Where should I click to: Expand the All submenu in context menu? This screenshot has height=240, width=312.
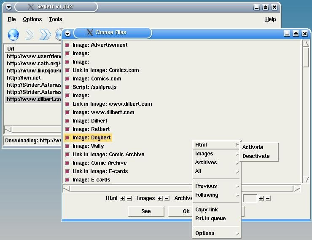click(216, 171)
